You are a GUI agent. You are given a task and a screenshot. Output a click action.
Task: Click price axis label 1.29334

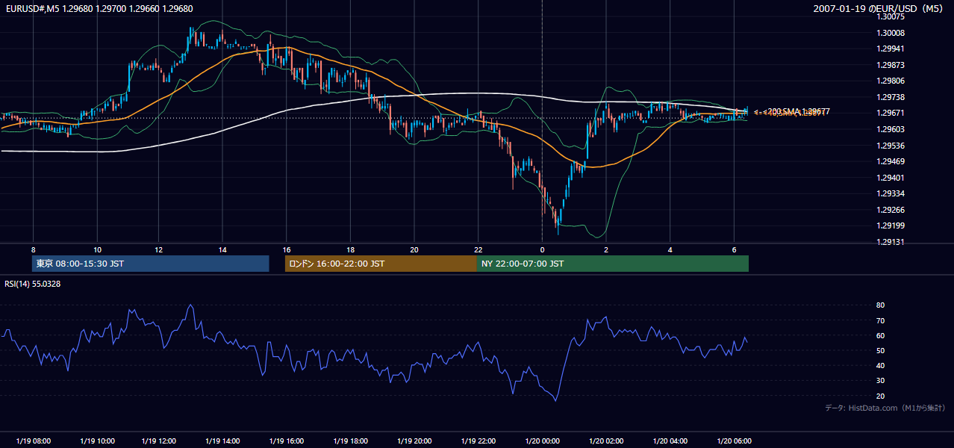[x=891, y=193]
